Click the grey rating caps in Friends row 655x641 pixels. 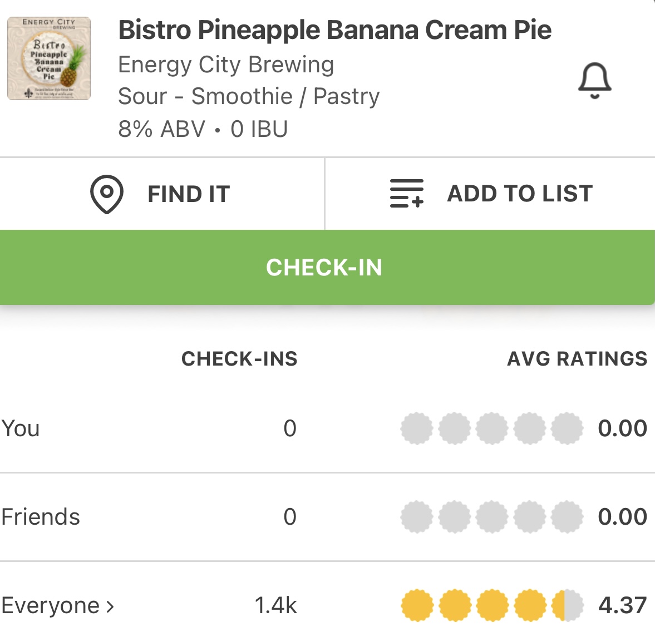click(492, 517)
